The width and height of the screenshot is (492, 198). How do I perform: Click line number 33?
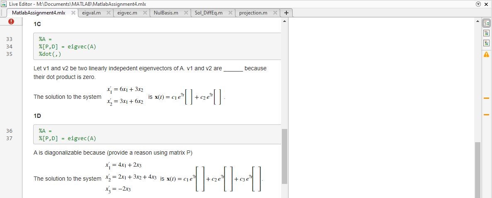(10, 39)
